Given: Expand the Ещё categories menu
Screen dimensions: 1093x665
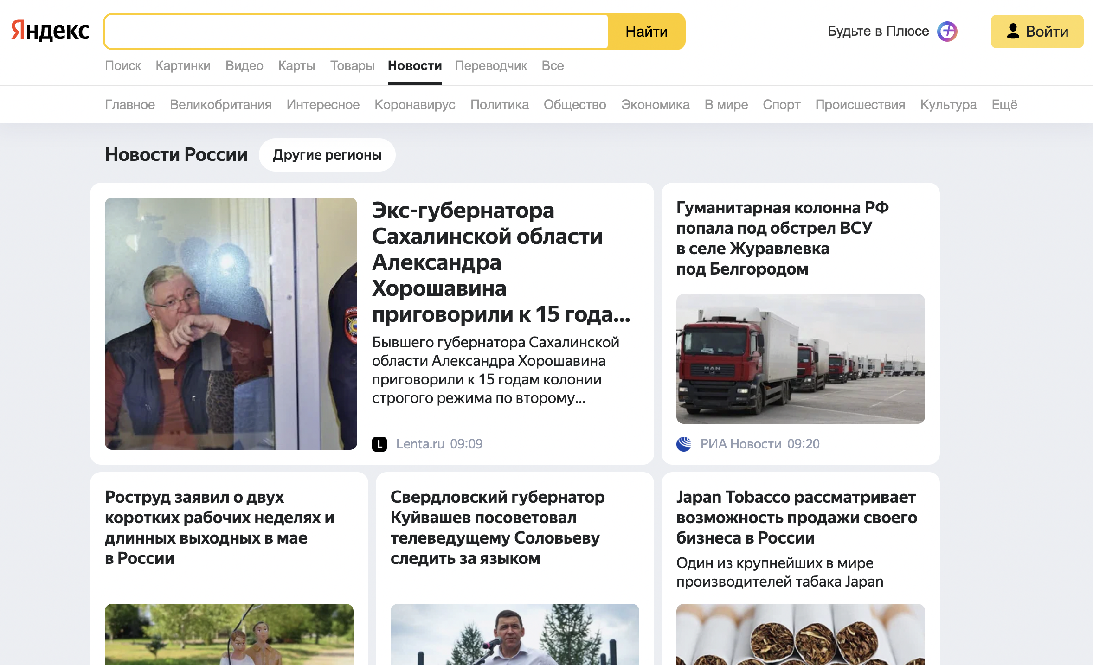Looking at the screenshot, I should pos(1004,105).
